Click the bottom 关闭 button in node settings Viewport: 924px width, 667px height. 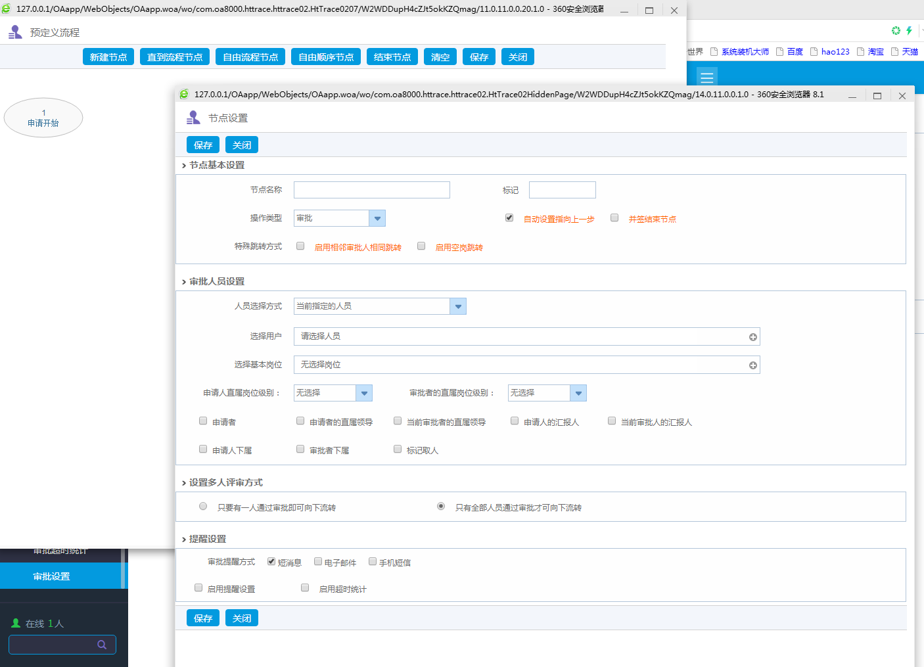click(242, 618)
